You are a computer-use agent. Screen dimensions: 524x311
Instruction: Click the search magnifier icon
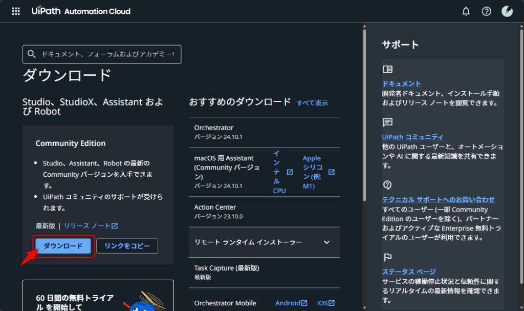[31, 54]
